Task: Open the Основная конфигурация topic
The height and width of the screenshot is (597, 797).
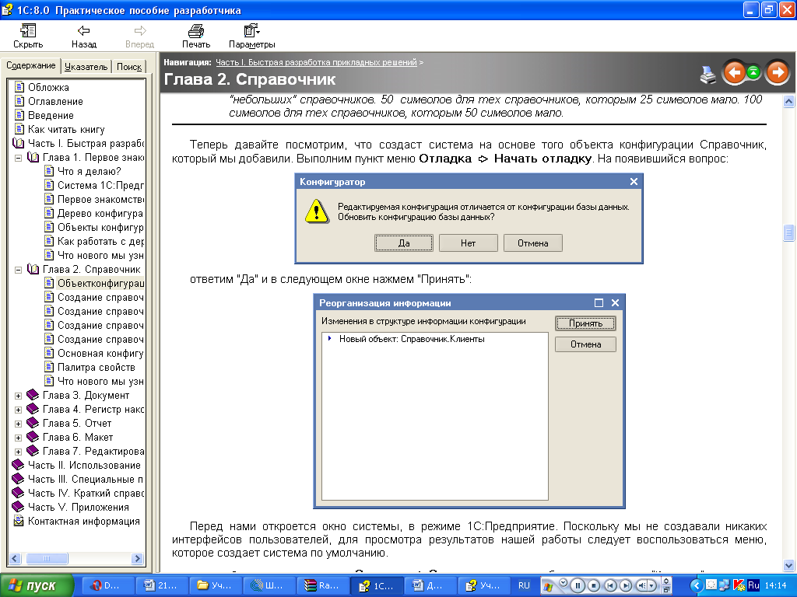Action: 100,354
